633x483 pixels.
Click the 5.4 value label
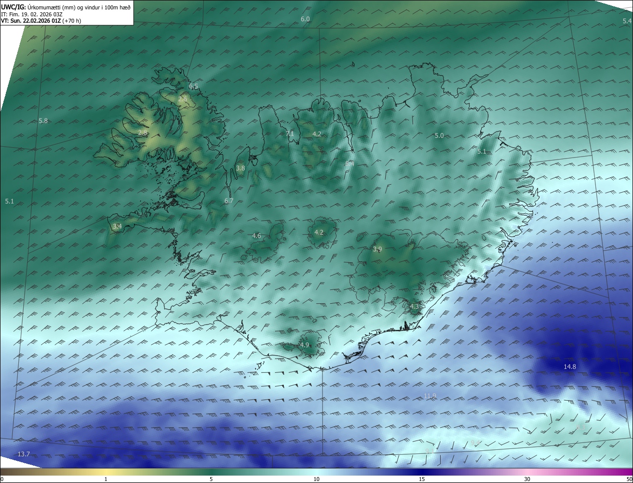click(627, 21)
